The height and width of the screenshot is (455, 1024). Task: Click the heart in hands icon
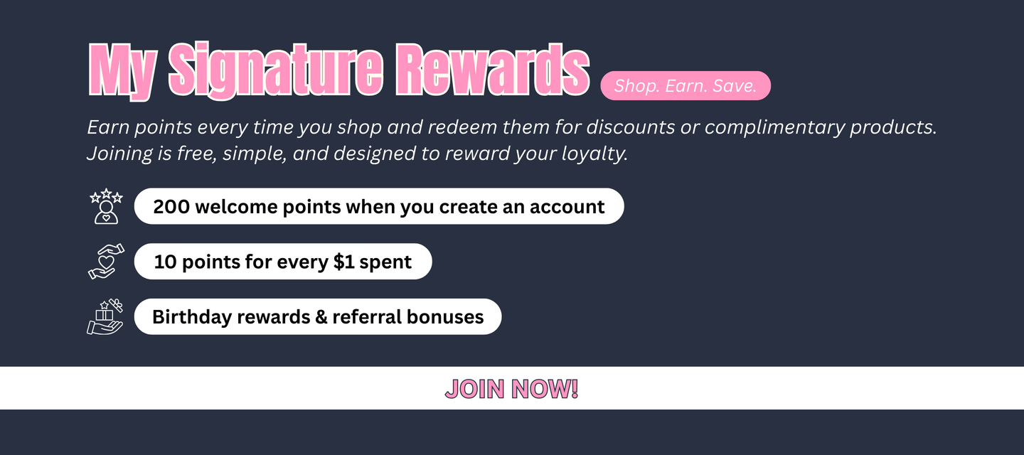click(106, 262)
